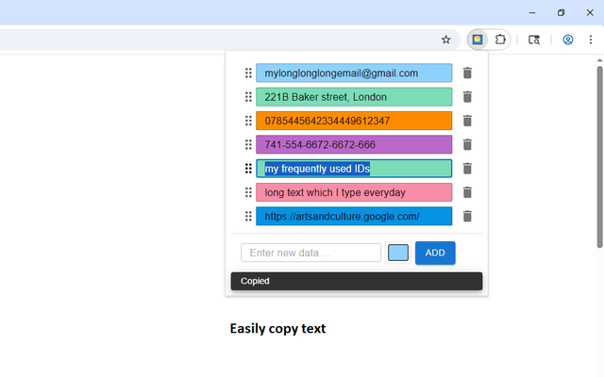Open the Chrome profile avatar

(x=568, y=40)
